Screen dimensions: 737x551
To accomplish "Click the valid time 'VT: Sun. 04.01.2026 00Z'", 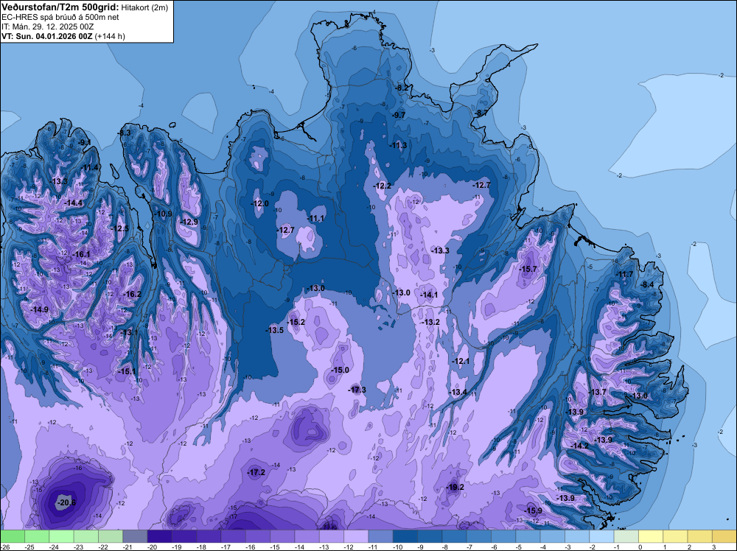I will [47, 36].
